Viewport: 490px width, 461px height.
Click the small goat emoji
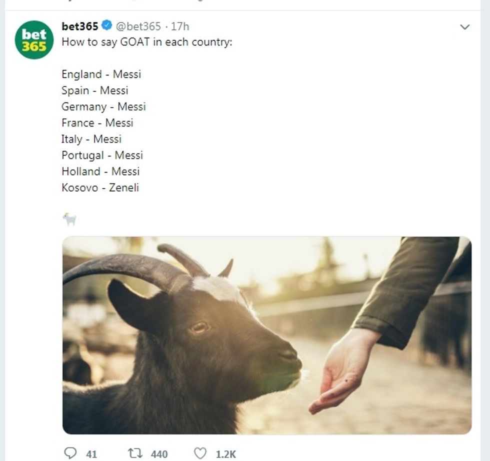click(x=69, y=219)
